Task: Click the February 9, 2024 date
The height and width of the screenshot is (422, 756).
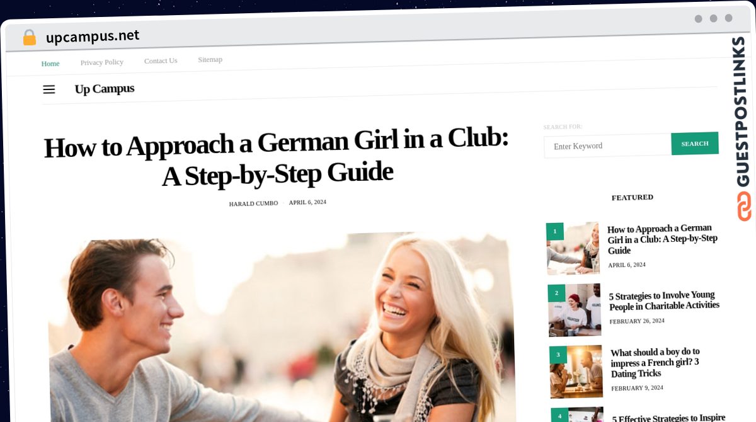Action: point(637,388)
